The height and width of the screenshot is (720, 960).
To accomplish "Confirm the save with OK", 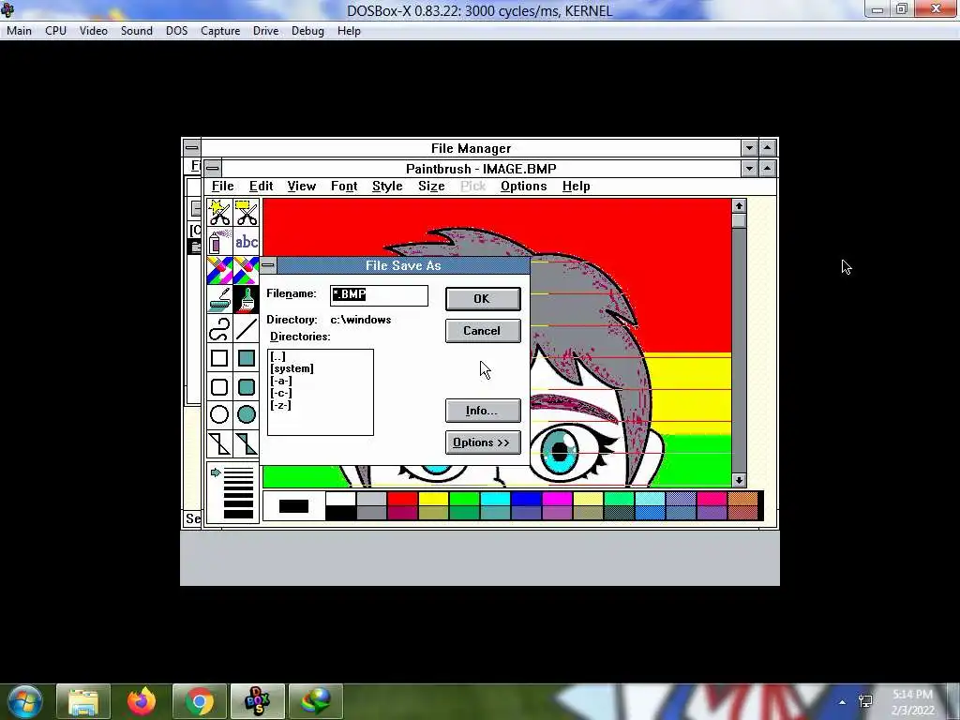I will coord(483,299).
